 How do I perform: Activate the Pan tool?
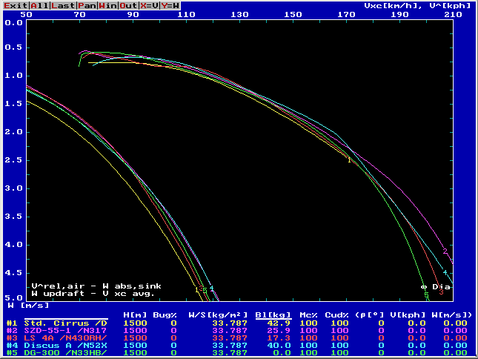pyautogui.click(x=85, y=5)
